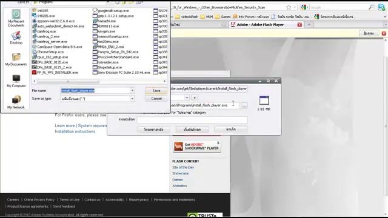
Task: Open Installation instructions link
Action: 75,131
